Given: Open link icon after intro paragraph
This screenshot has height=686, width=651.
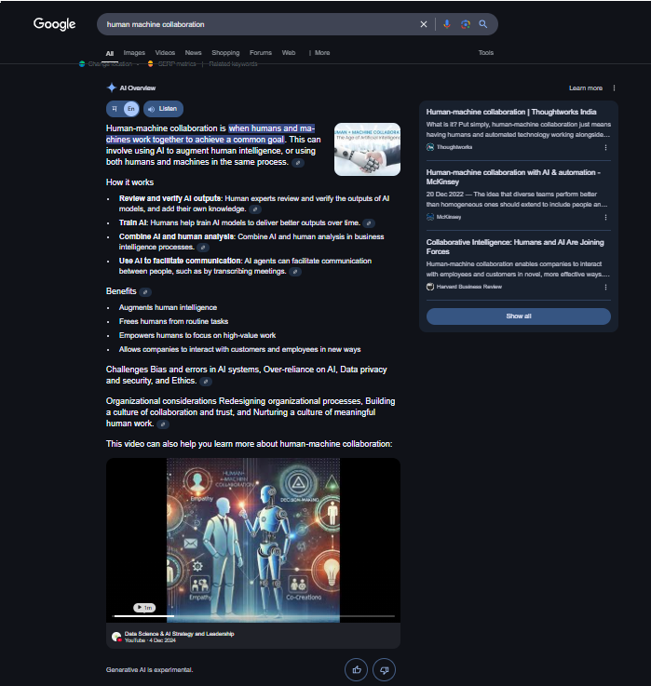Looking at the screenshot, I should pyautogui.click(x=298, y=163).
